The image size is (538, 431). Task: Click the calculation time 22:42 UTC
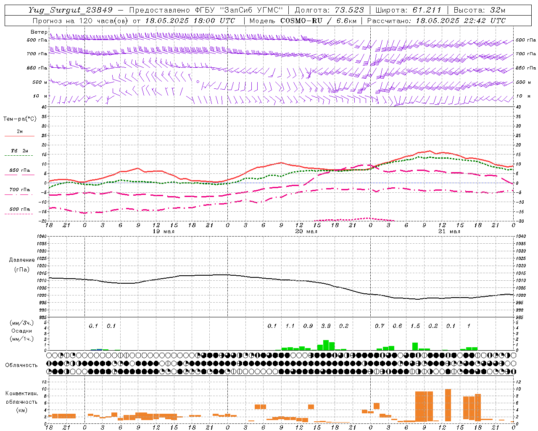485,21
